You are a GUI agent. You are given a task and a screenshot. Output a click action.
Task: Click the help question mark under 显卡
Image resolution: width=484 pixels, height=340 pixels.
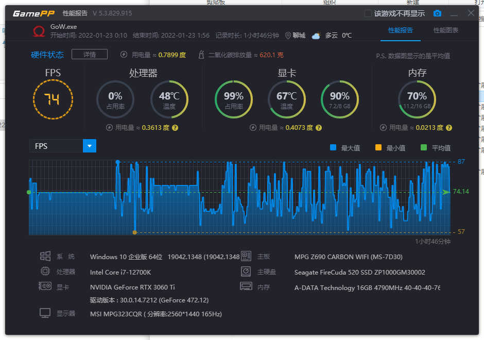(319, 128)
